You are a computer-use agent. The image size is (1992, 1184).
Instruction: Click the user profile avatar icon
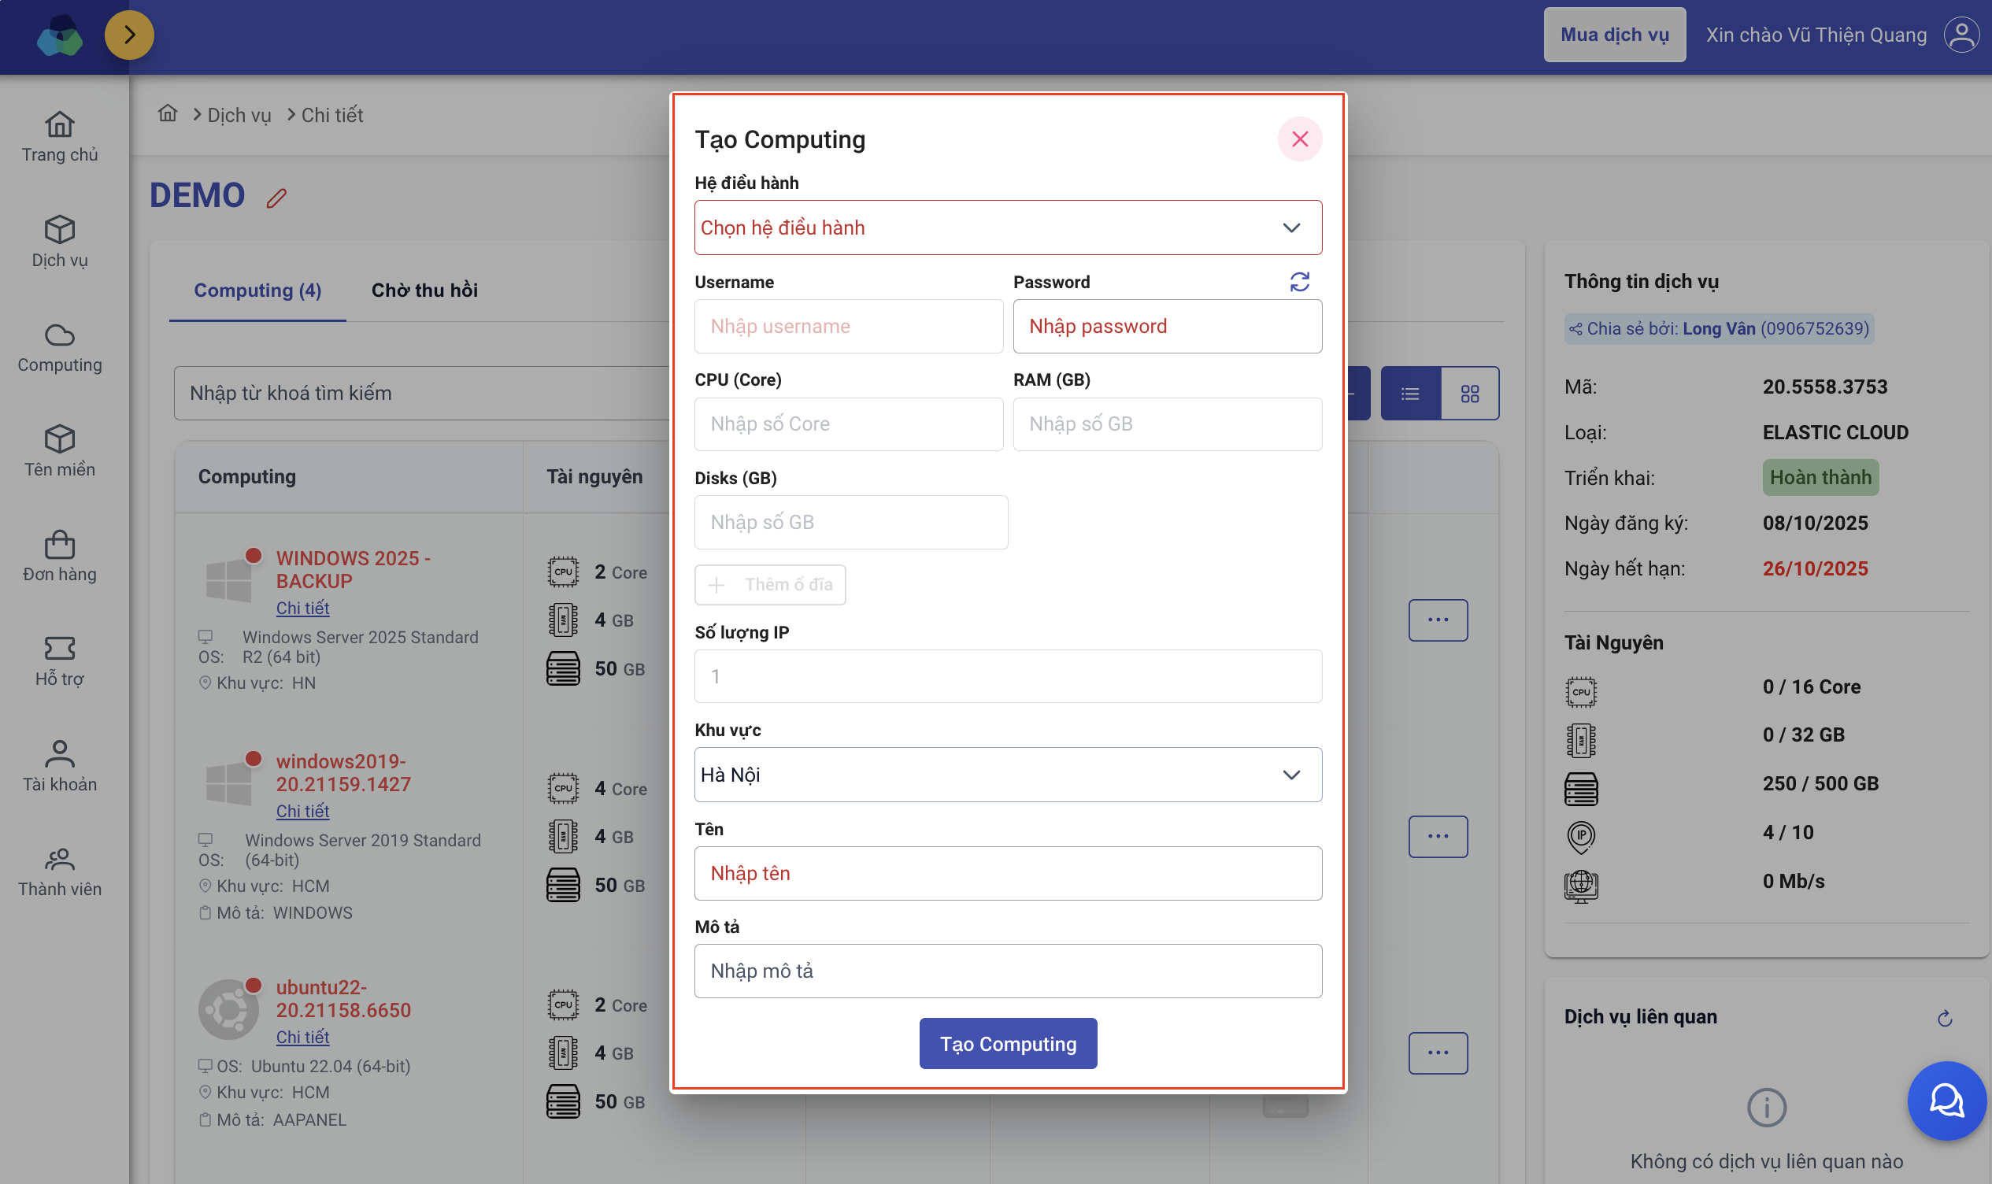click(x=1961, y=35)
